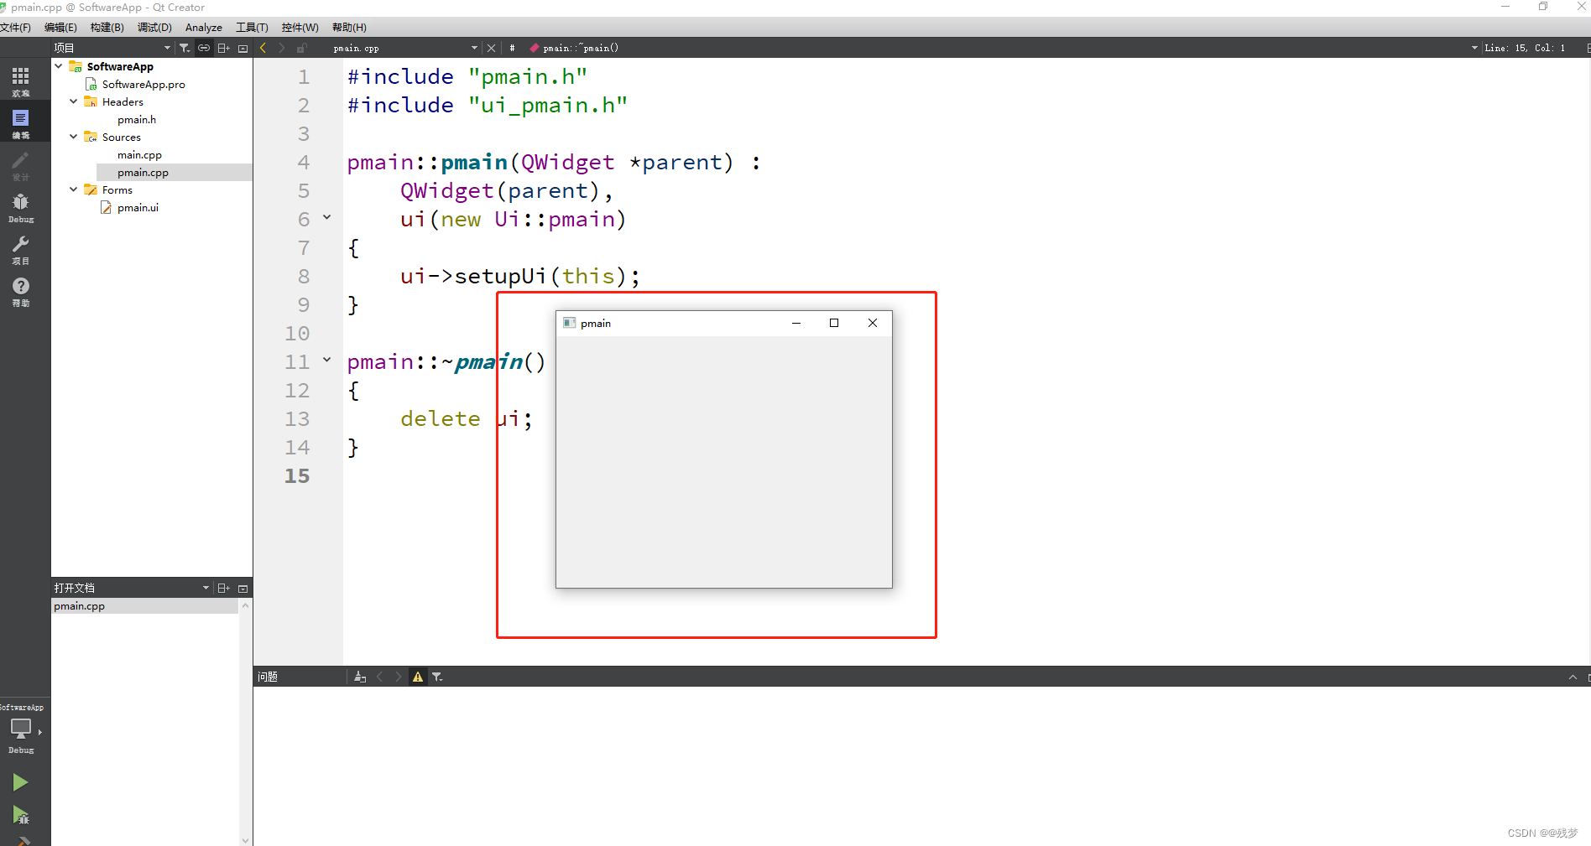Viewport: 1591px width, 846px height.
Task: Open the Welcome mode in sidebar
Action: coord(20,81)
